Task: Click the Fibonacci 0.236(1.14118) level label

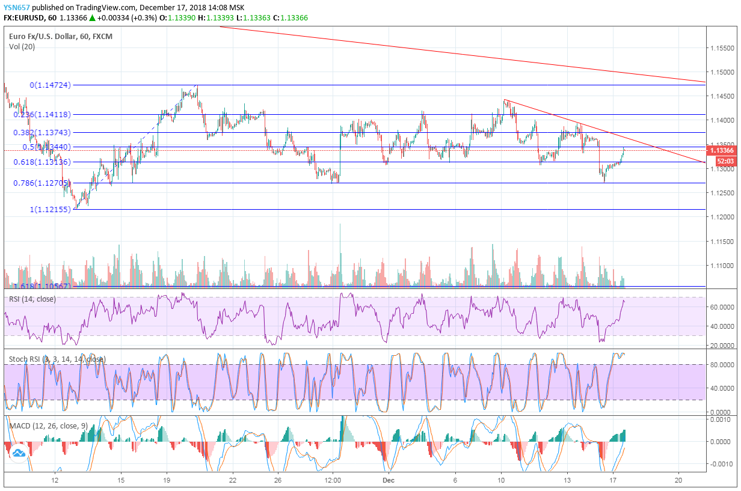Action: point(43,114)
